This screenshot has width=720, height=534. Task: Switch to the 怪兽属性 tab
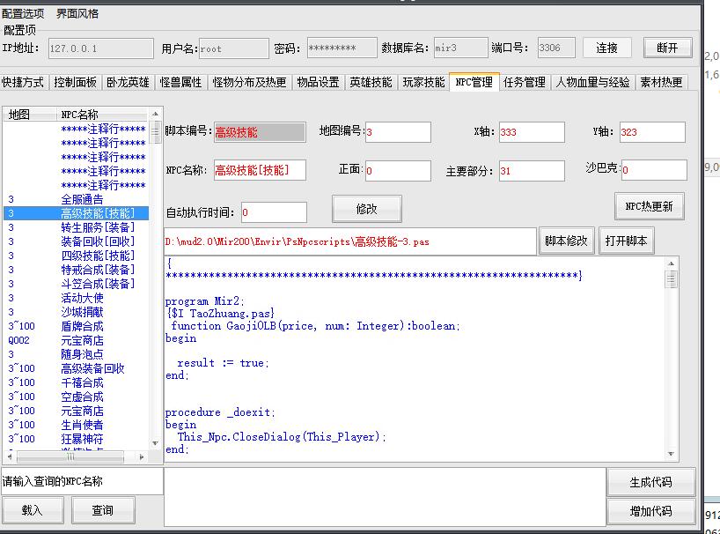click(180, 82)
